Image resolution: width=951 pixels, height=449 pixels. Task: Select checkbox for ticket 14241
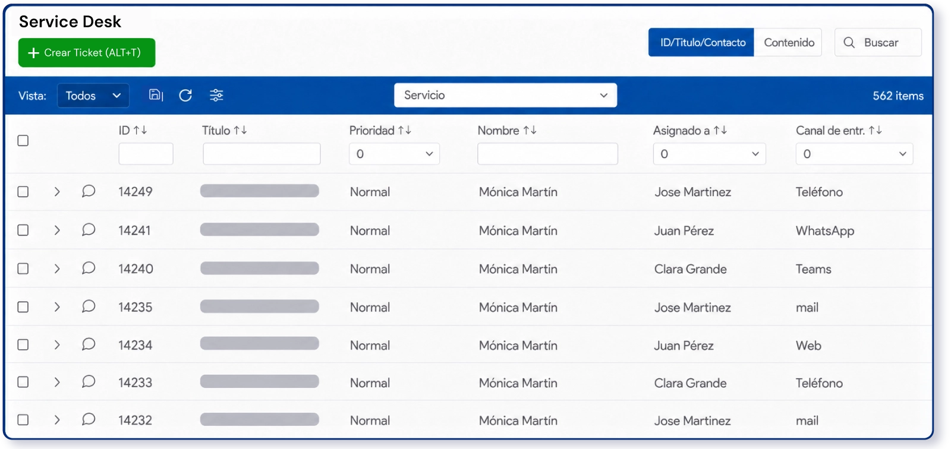tap(23, 230)
